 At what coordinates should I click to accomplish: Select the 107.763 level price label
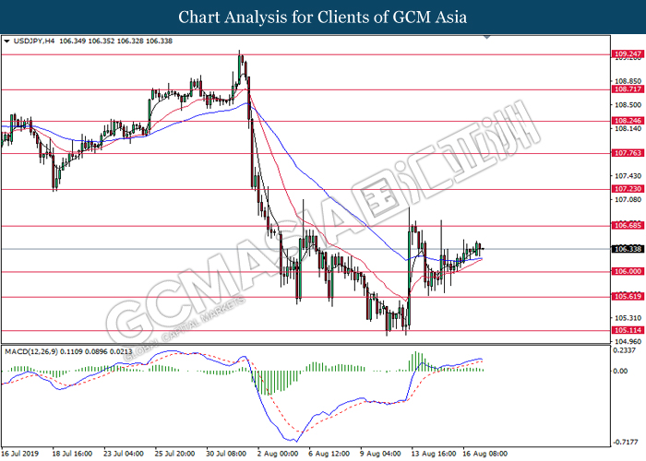pyautogui.click(x=628, y=153)
